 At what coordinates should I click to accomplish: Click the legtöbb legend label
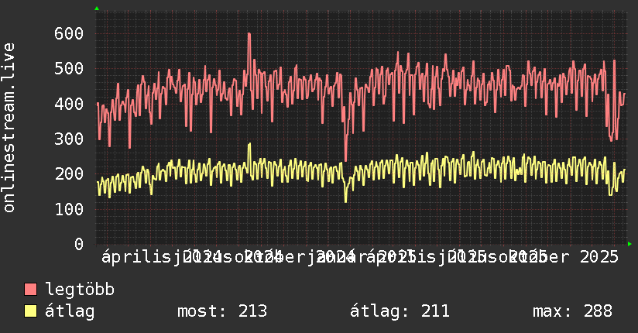coord(80,290)
